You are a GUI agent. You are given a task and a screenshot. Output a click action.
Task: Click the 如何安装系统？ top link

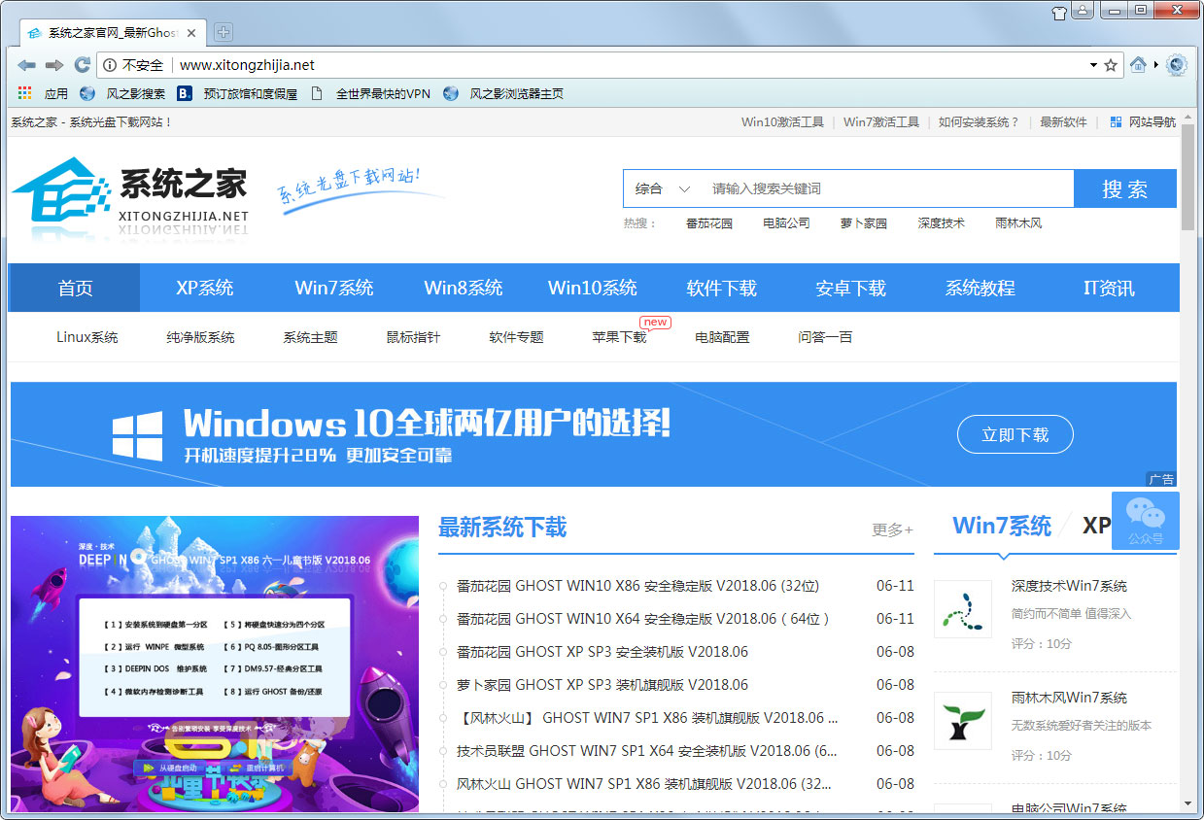click(979, 122)
